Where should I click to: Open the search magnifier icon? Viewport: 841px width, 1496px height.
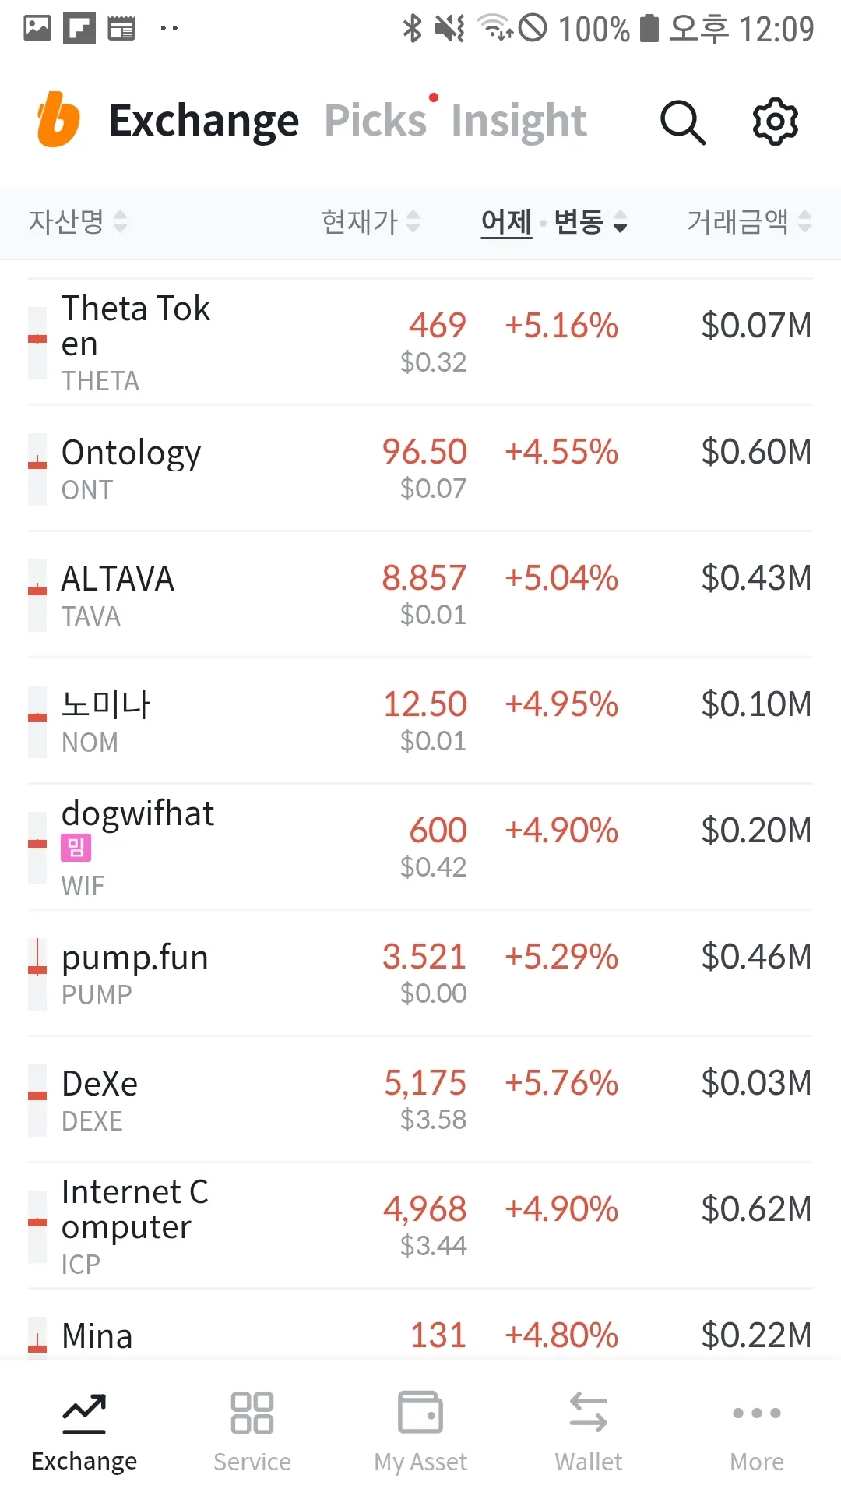[x=683, y=122]
